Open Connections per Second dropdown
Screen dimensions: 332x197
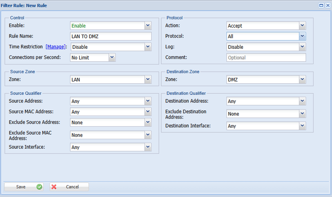[x=112, y=57]
